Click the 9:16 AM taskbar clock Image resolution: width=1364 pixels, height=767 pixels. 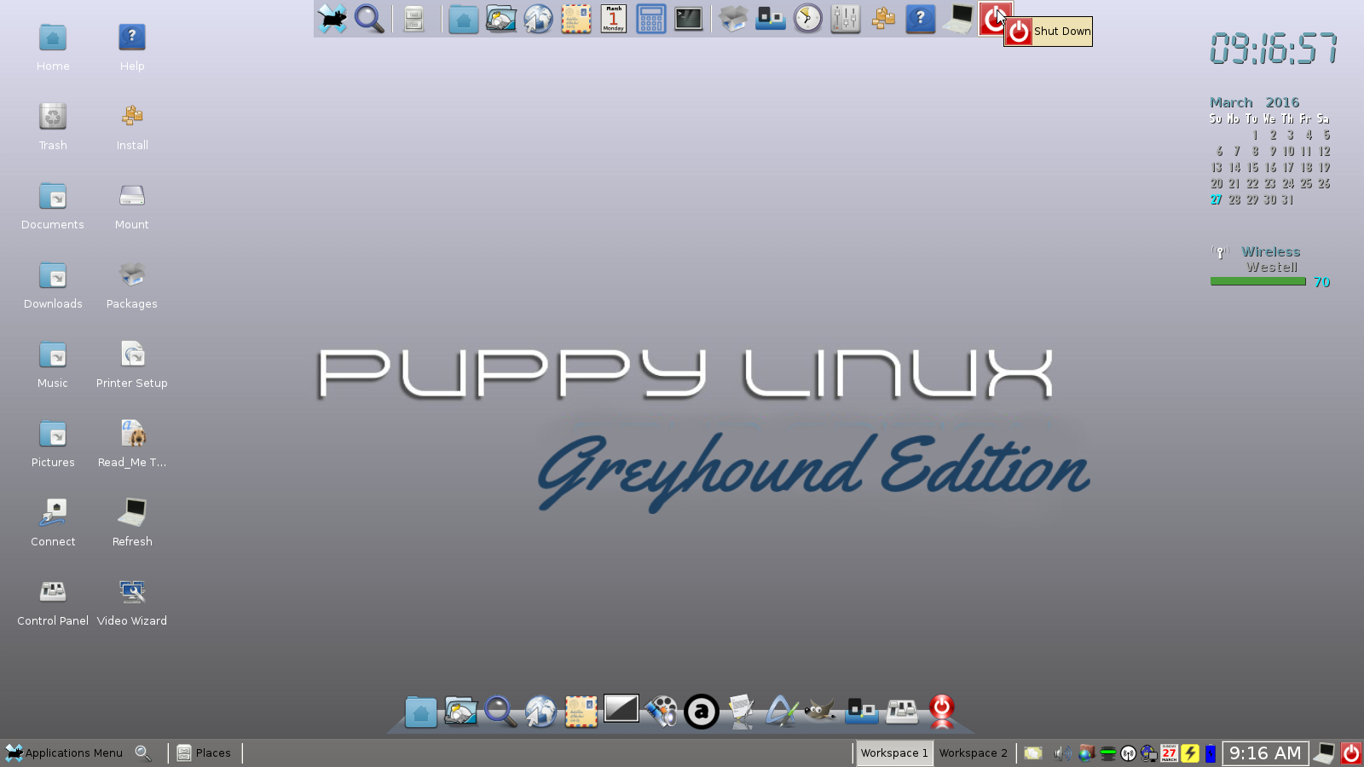1265,753
